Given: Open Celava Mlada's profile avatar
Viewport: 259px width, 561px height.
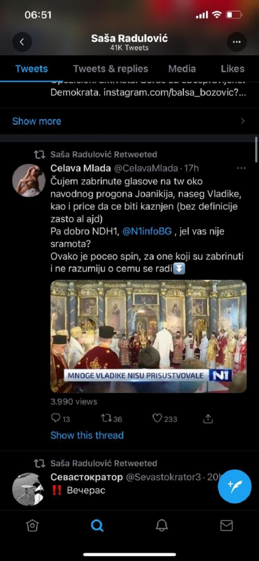Looking at the screenshot, I should pyautogui.click(x=29, y=180).
